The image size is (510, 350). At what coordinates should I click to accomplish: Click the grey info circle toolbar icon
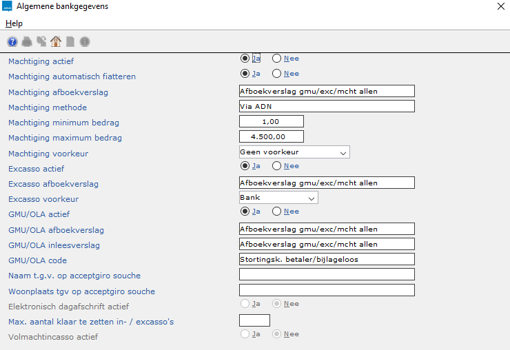click(85, 42)
